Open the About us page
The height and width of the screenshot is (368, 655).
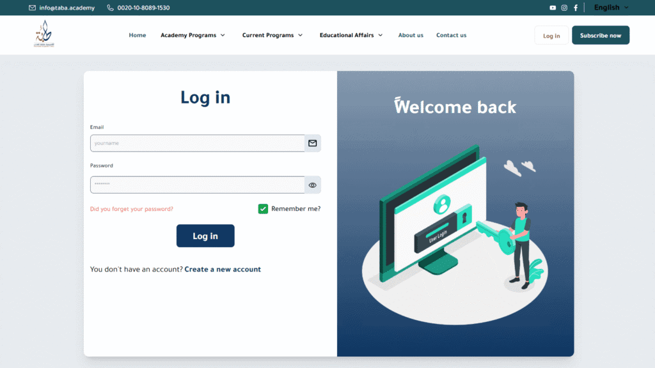(x=411, y=35)
